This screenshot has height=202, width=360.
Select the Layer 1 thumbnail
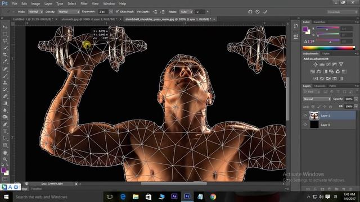click(314, 116)
